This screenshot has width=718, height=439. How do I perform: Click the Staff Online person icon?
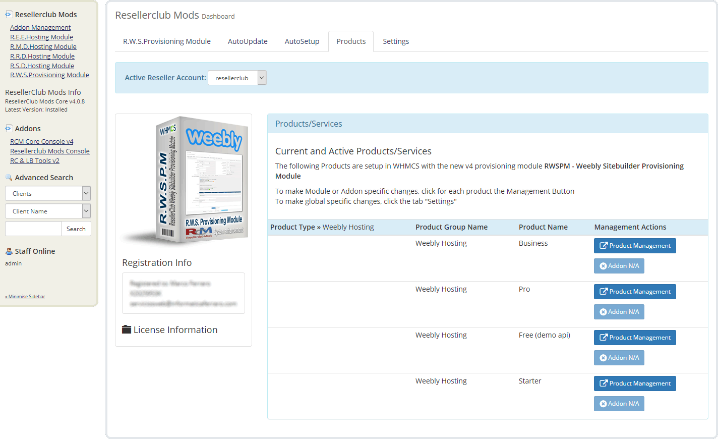9,251
